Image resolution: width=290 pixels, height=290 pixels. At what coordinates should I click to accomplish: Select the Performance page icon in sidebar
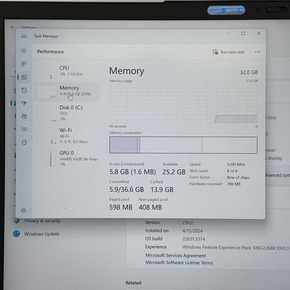pyautogui.click(x=24, y=77)
